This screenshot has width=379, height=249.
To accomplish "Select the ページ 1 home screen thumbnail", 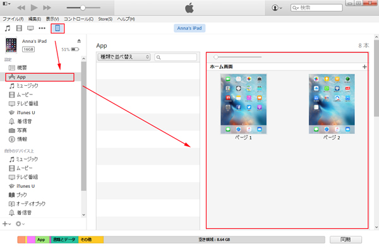I will [243, 104].
